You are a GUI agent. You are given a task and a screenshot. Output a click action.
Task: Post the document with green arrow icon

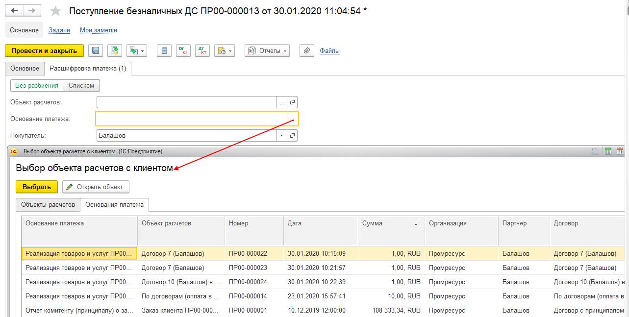pos(114,50)
